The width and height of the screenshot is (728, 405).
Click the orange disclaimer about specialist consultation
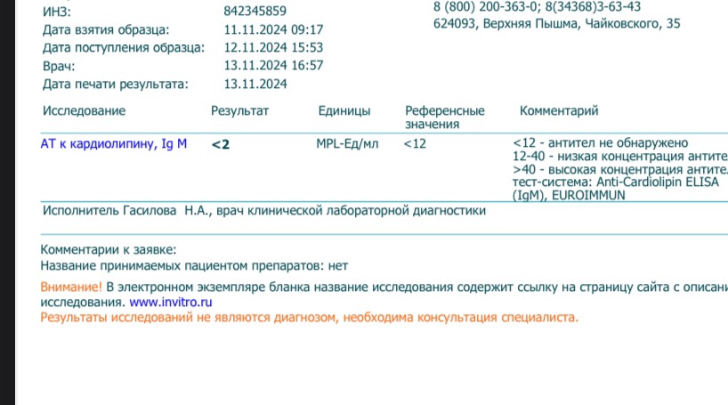[x=310, y=317]
